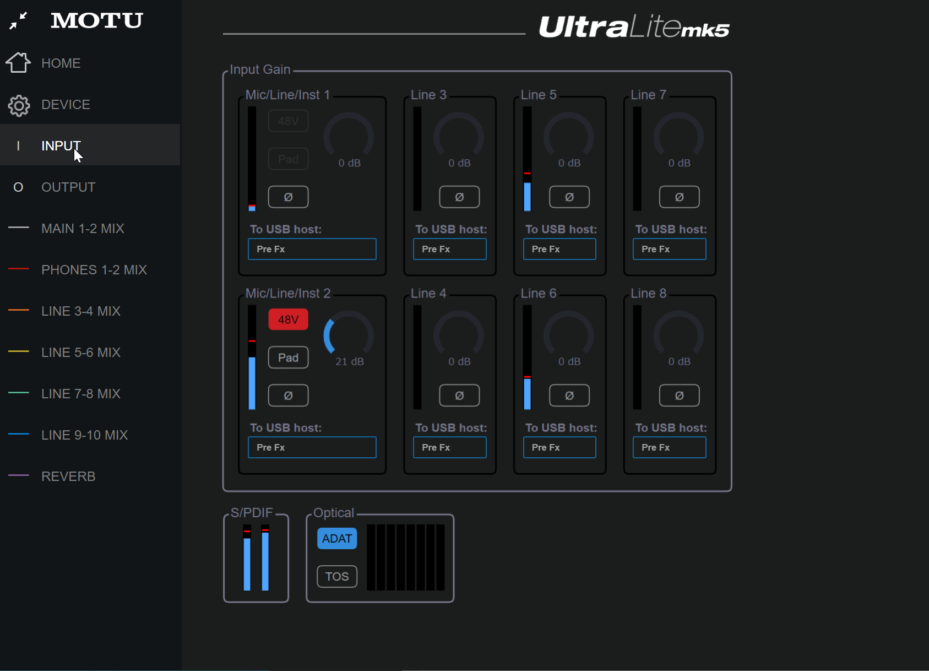Toggle the phase invert button for Line 3
This screenshot has width=929, height=671.
click(x=459, y=197)
